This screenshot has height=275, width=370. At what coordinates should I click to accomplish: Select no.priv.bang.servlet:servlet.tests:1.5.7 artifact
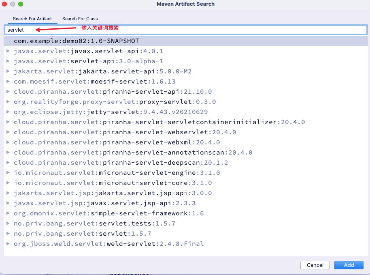(x=95, y=223)
